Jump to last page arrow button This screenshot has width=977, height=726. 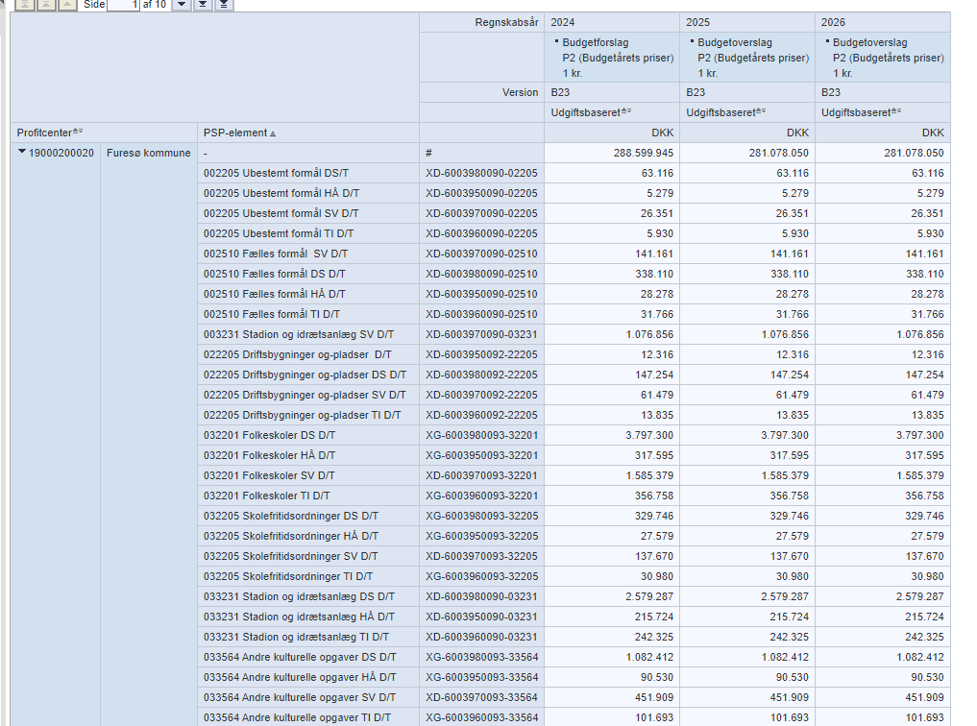(223, 5)
